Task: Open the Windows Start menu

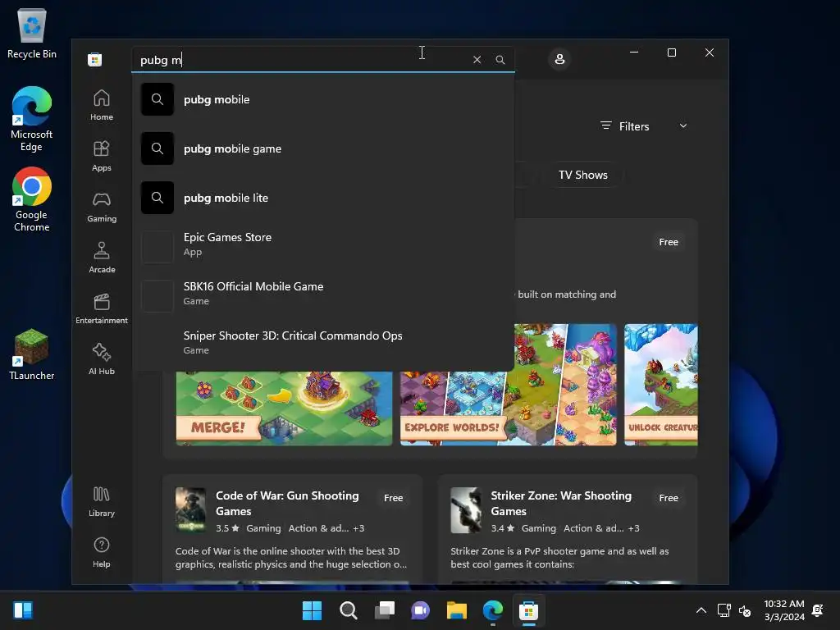Action: point(312,610)
